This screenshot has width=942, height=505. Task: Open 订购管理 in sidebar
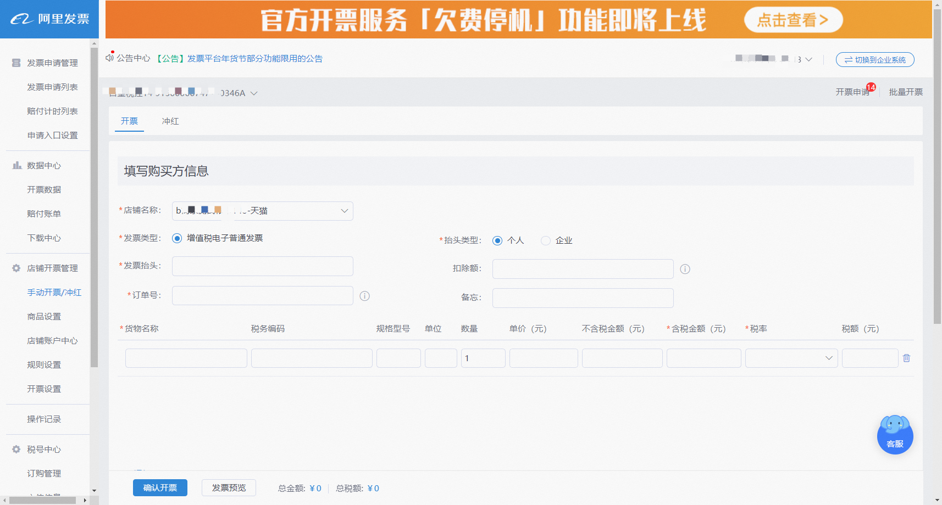point(44,474)
